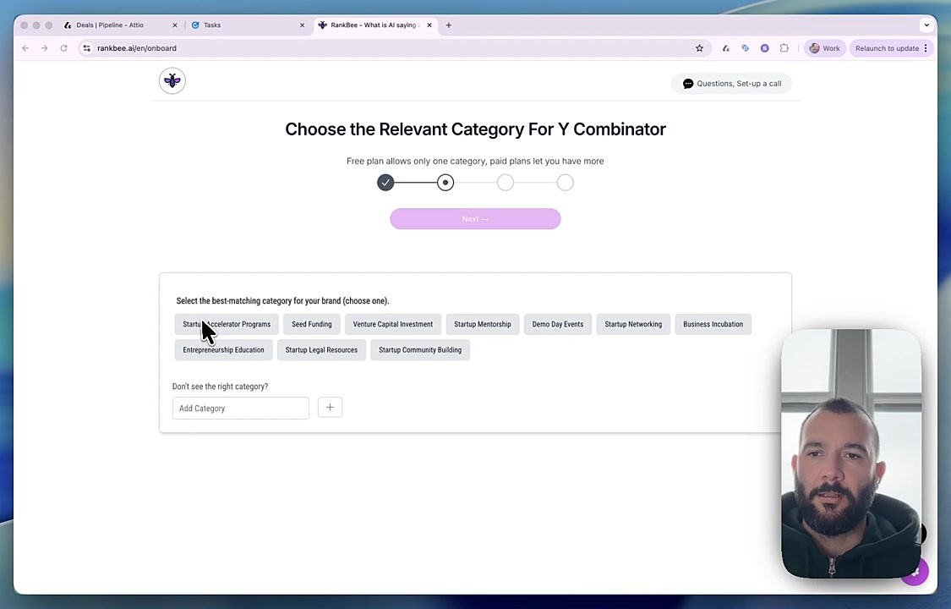Click the Attio extension icon in toolbar

[725, 48]
